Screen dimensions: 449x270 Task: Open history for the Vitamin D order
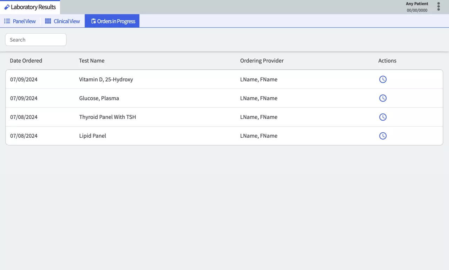[x=383, y=79]
